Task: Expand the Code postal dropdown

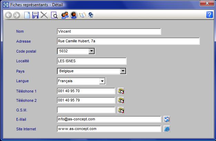Action: click(x=91, y=51)
